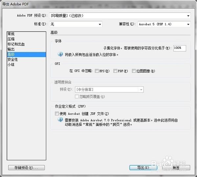Click the 重置 button at bottom right
Screen dimensions: 197x177
click(x=176, y=167)
